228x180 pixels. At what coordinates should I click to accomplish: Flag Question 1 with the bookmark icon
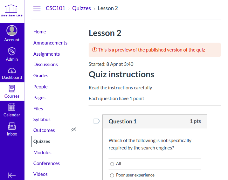pyautogui.click(x=97, y=121)
